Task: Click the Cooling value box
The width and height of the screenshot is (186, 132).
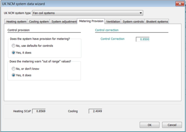Action: click(x=95, y=111)
